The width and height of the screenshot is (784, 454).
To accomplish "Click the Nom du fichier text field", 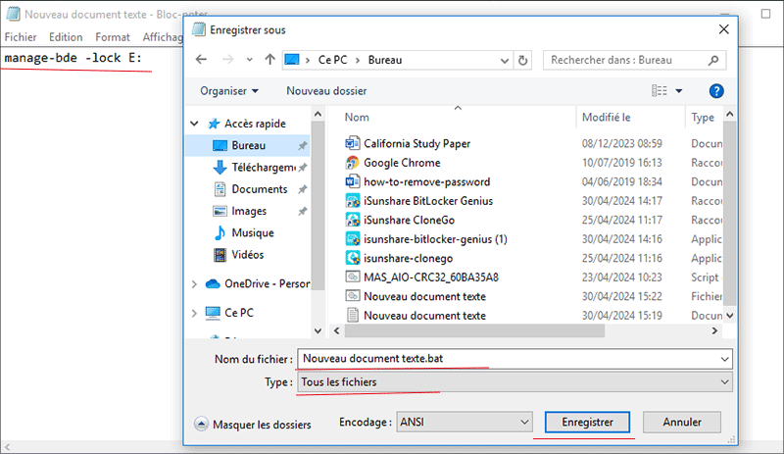I will 508,359.
